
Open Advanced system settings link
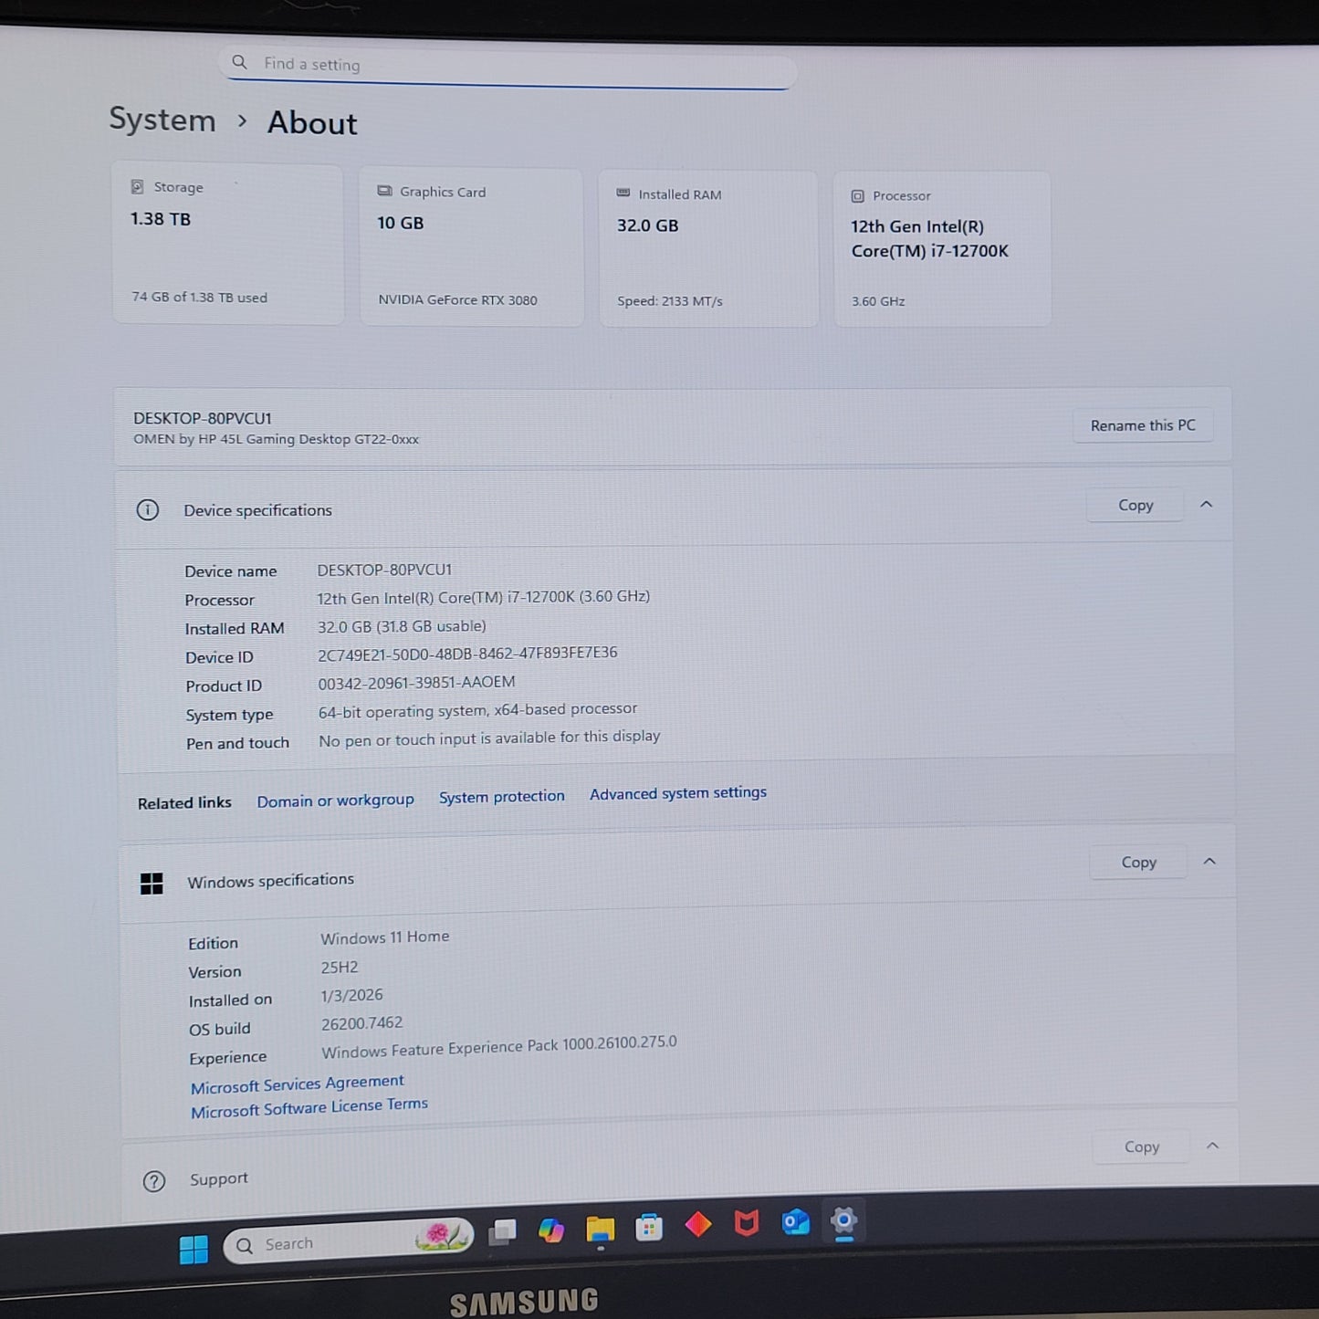tap(678, 793)
